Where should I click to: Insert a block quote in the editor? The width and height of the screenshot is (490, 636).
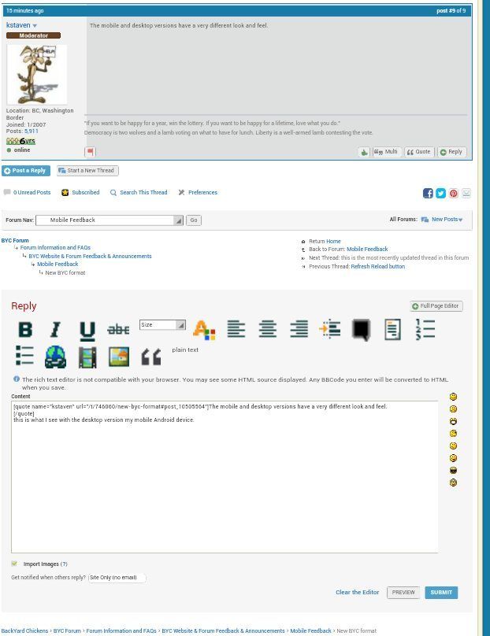click(150, 357)
